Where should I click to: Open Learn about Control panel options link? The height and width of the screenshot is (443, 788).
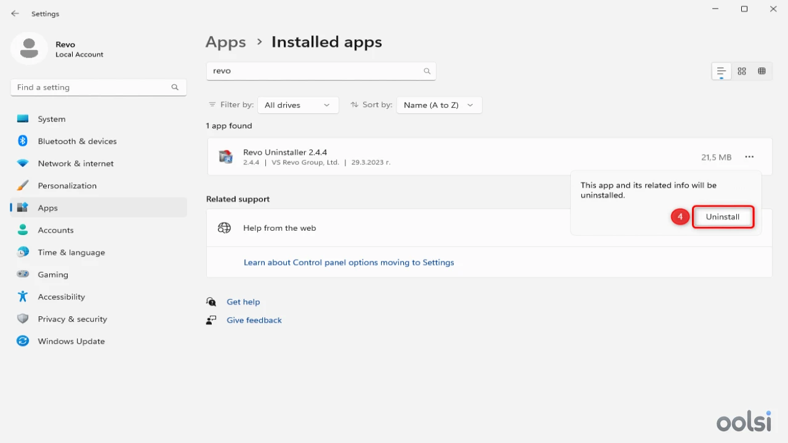[x=349, y=262]
